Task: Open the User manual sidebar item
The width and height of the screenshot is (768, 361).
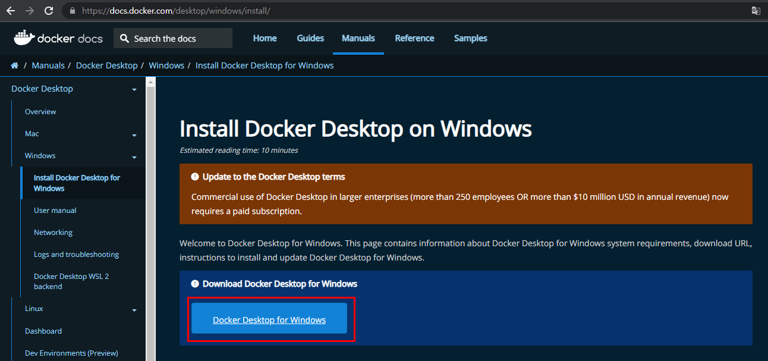Action: (55, 211)
